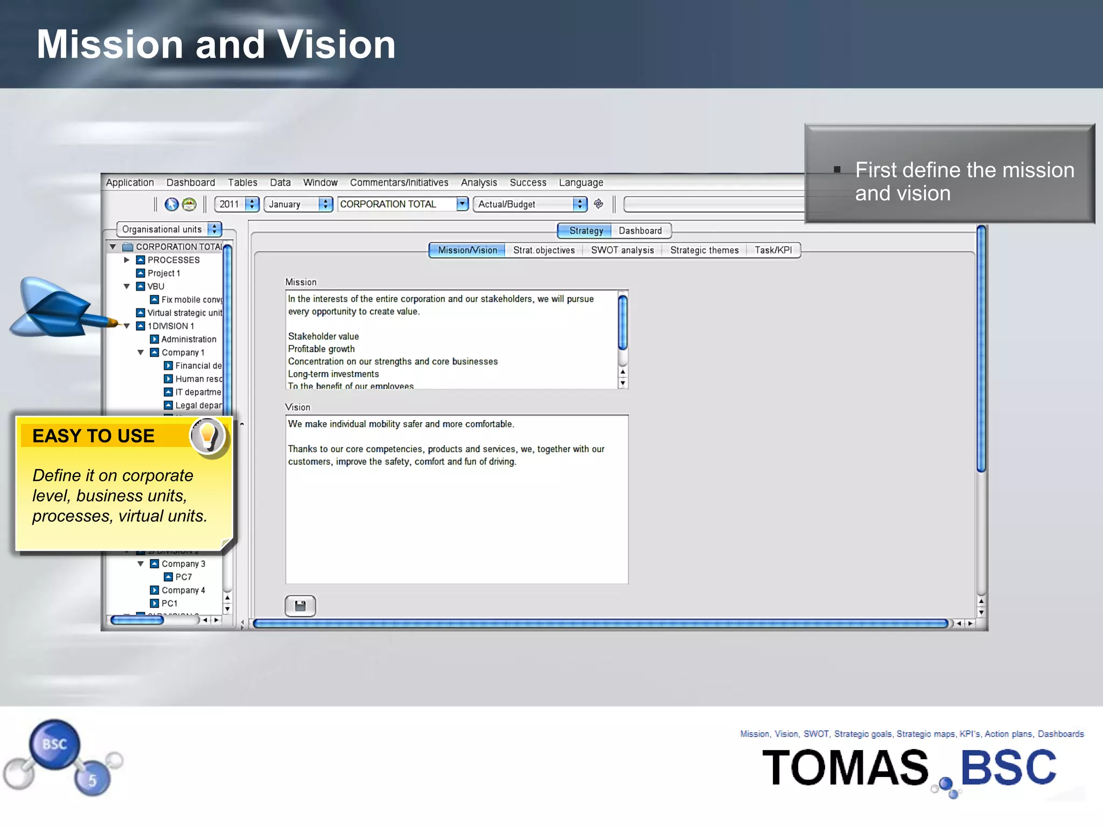Click the Mission box scroll down arrow
1103x827 pixels.
point(623,383)
